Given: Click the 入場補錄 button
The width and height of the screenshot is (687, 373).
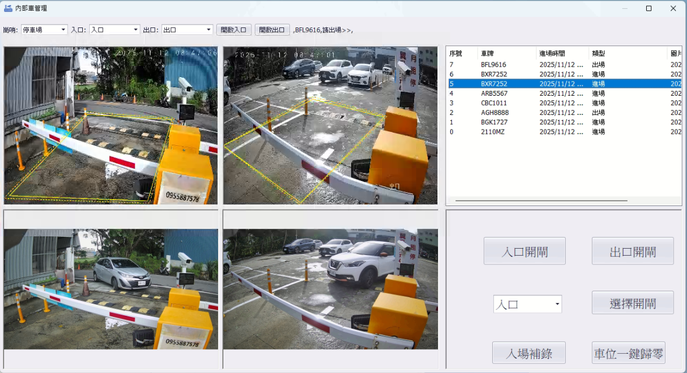Looking at the screenshot, I should [528, 353].
